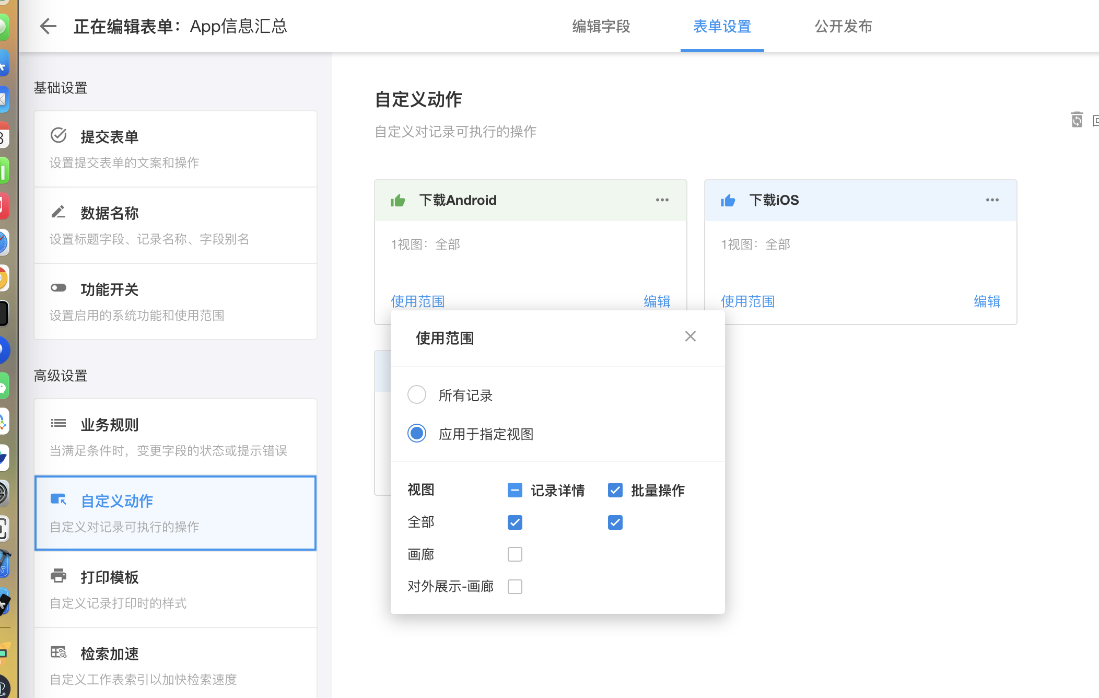
Task: Click 使用范围 link on the 下载iOS card
Action: point(748,301)
